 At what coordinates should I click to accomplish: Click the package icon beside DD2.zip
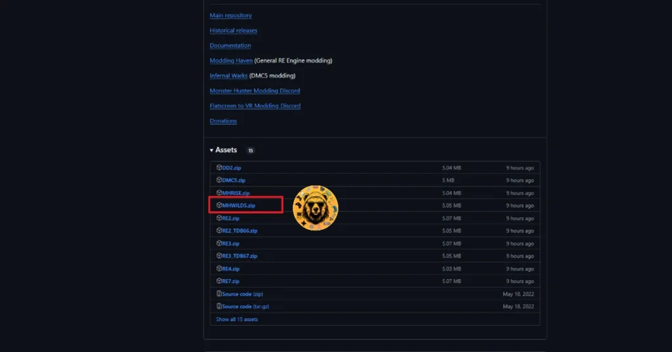[x=219, y=168]
